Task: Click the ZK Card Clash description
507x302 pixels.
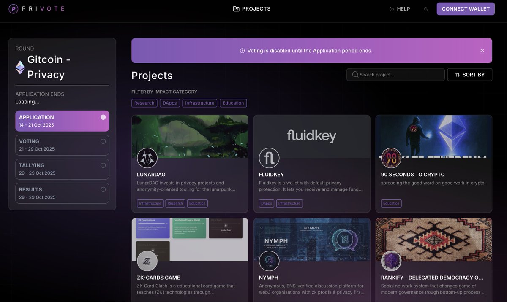Action: [x=186, y=289]
